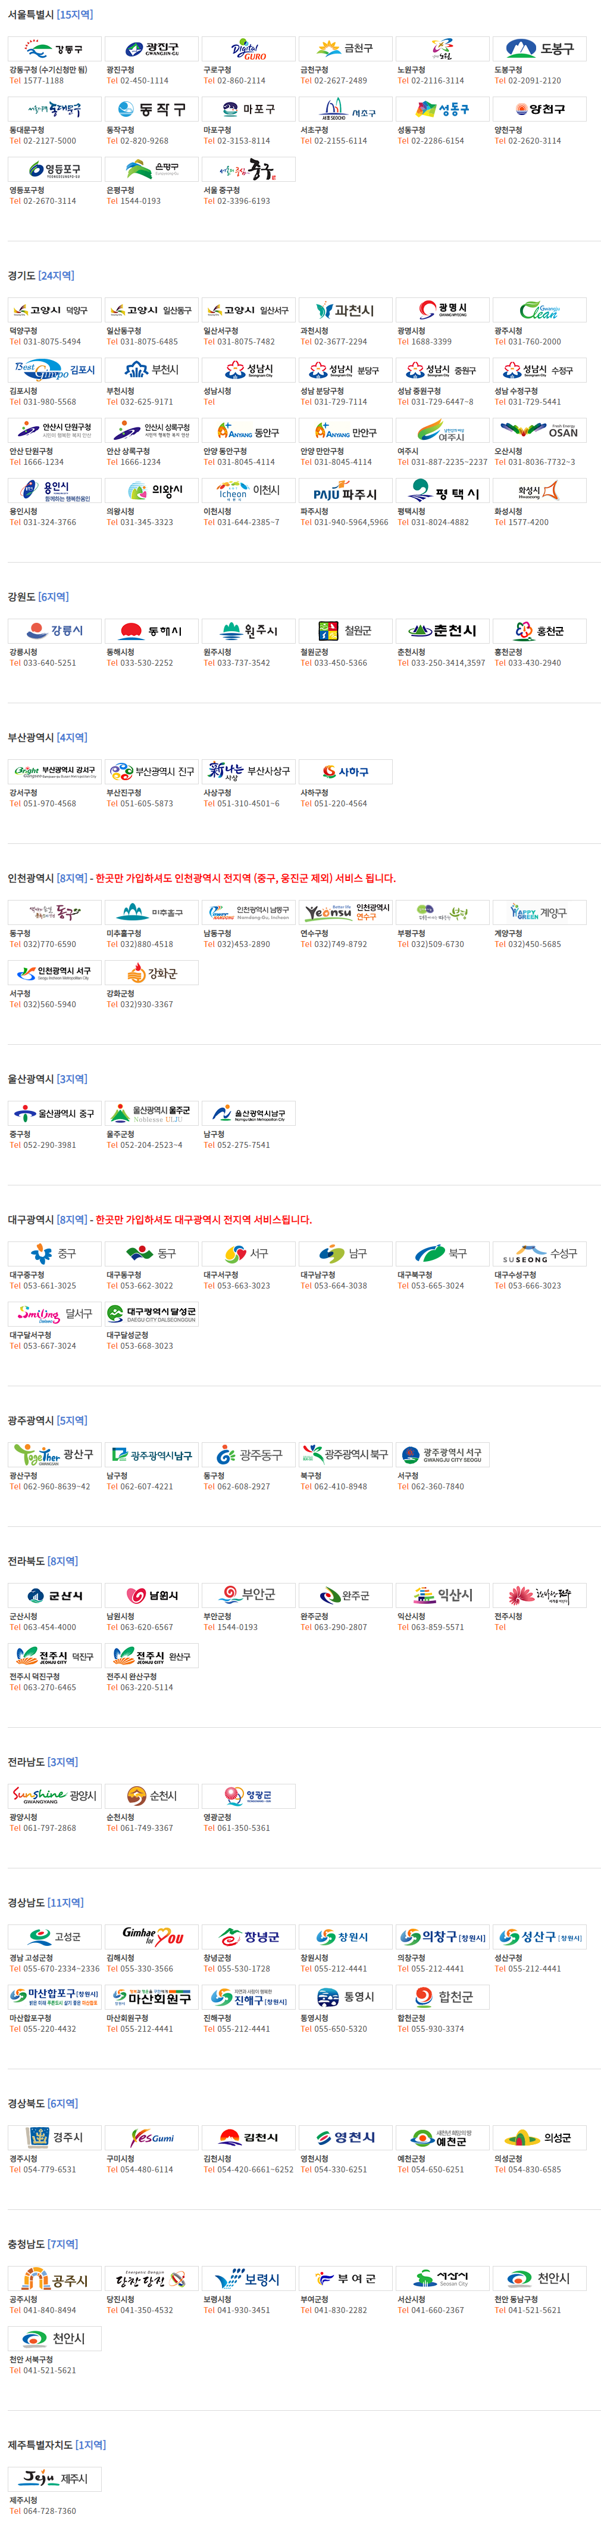Click phone number Tel 054-420-6661~6252
Image resolution: width=601 pixels, height=2527 pixels.
click(x=249, y=2169)
